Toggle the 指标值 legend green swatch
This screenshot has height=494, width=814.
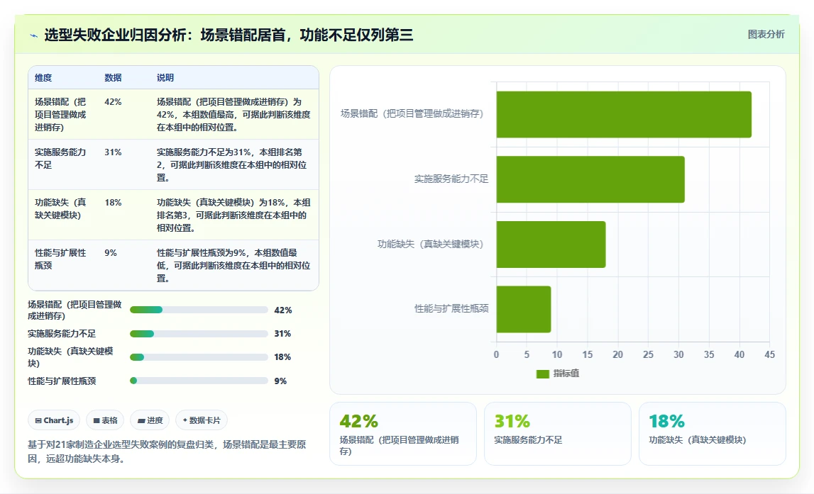542,374
